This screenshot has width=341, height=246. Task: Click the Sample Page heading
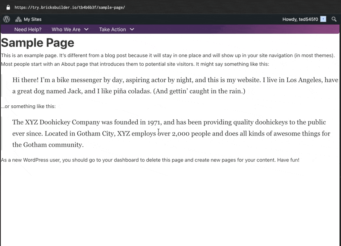[x=38, y=43]
